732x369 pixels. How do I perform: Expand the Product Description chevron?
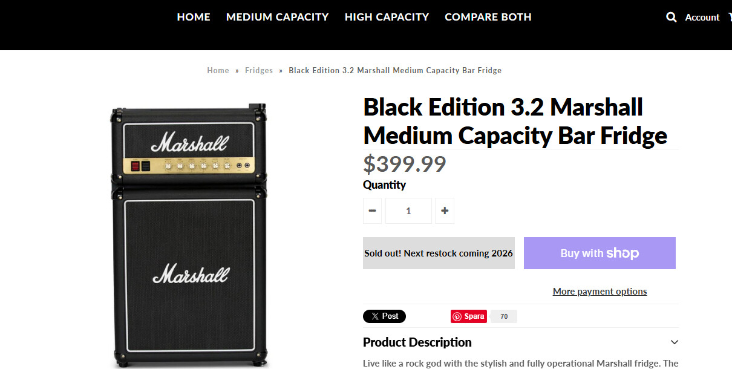(675, 342)
